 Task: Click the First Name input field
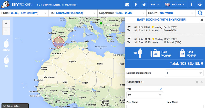tap(145, 106)
